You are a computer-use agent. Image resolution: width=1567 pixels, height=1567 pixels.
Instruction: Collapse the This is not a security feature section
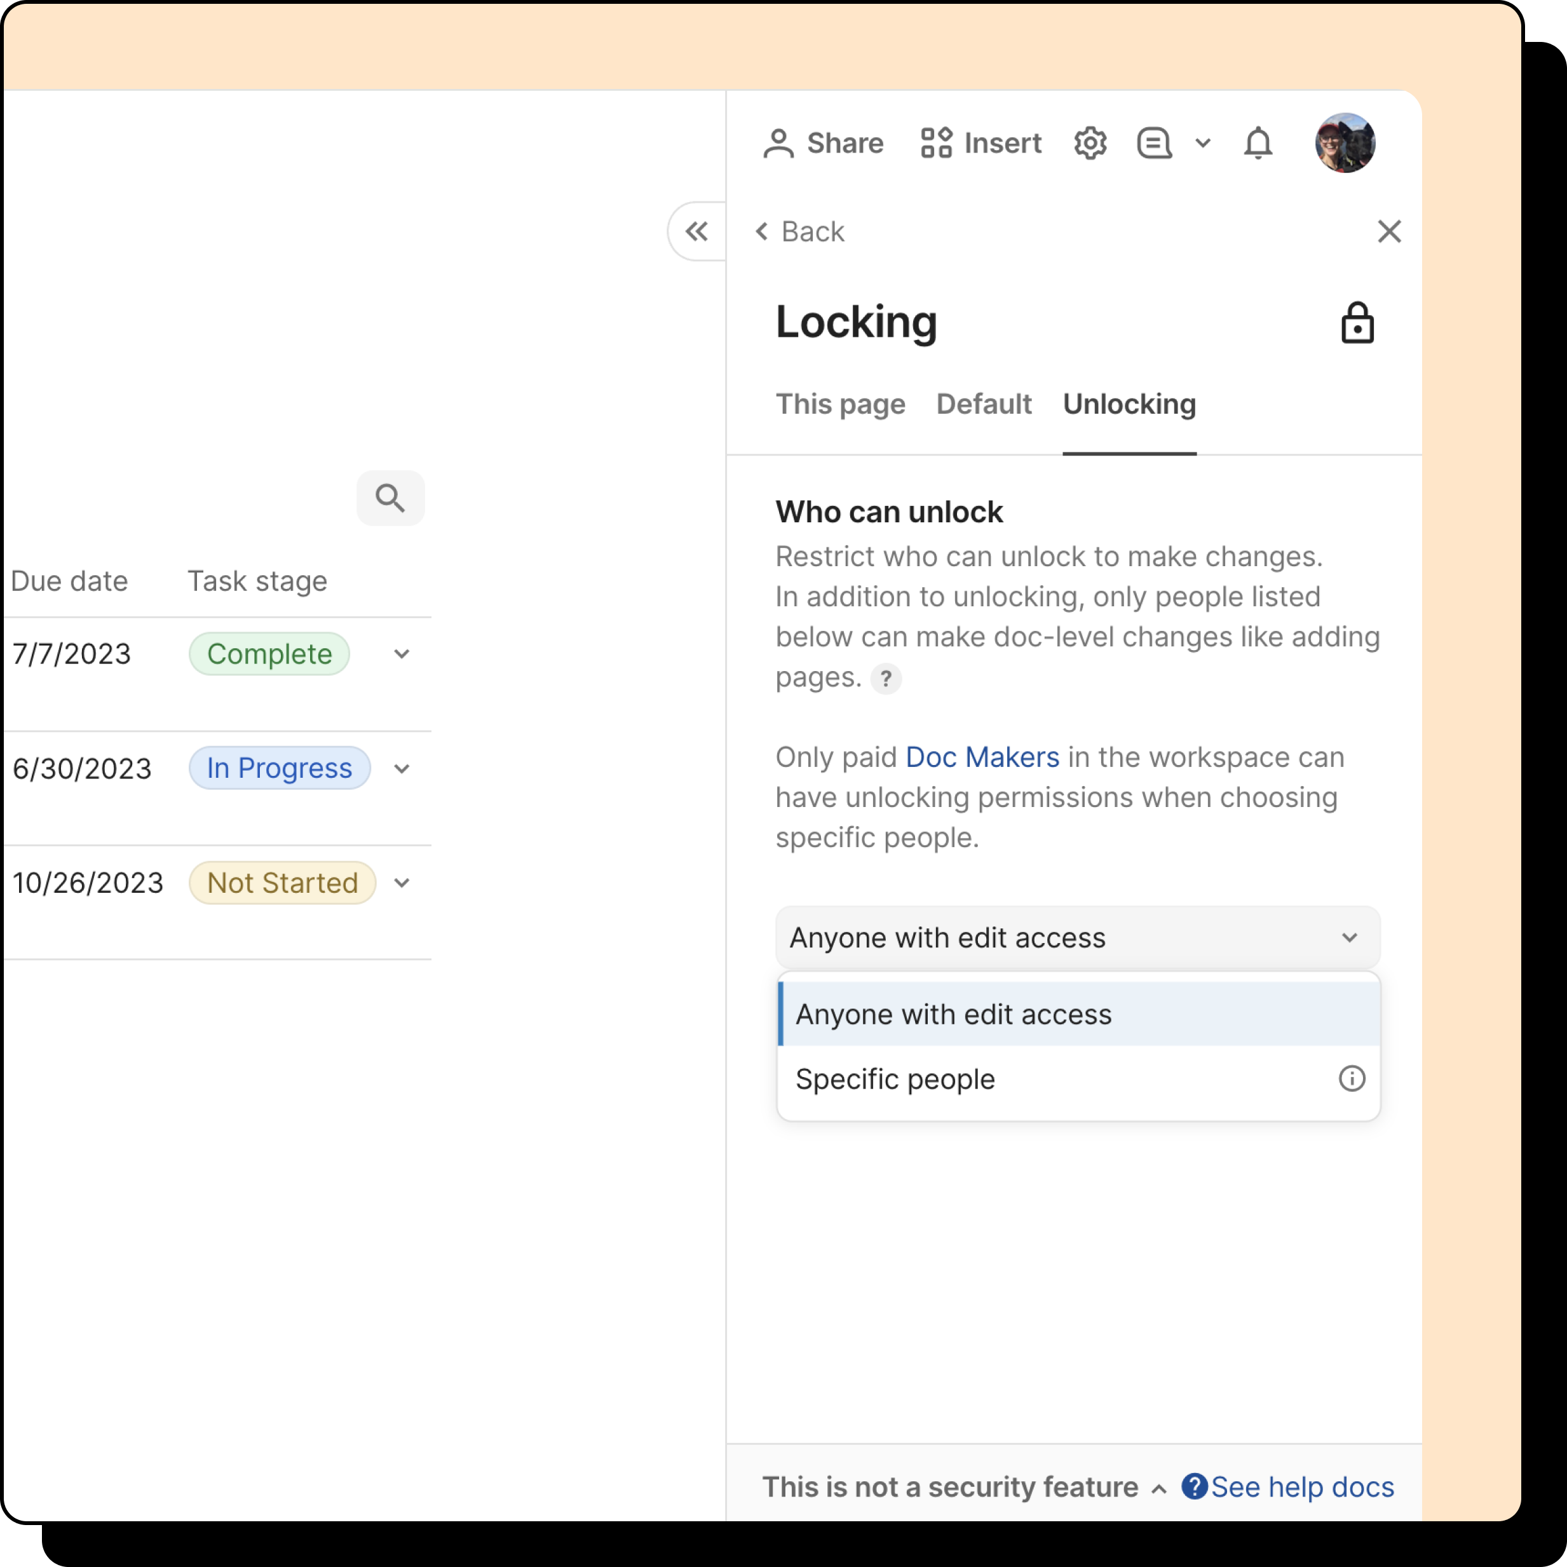coord(1158,1488)
